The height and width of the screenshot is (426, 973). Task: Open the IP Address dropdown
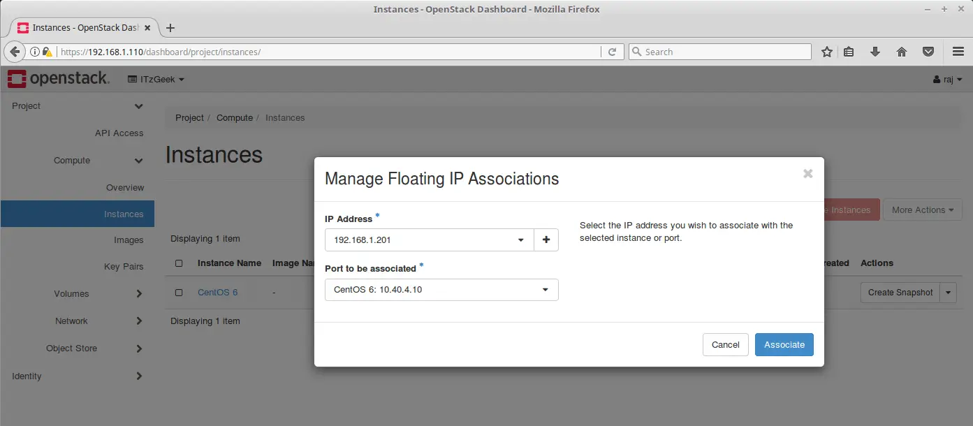click(429, 240)
